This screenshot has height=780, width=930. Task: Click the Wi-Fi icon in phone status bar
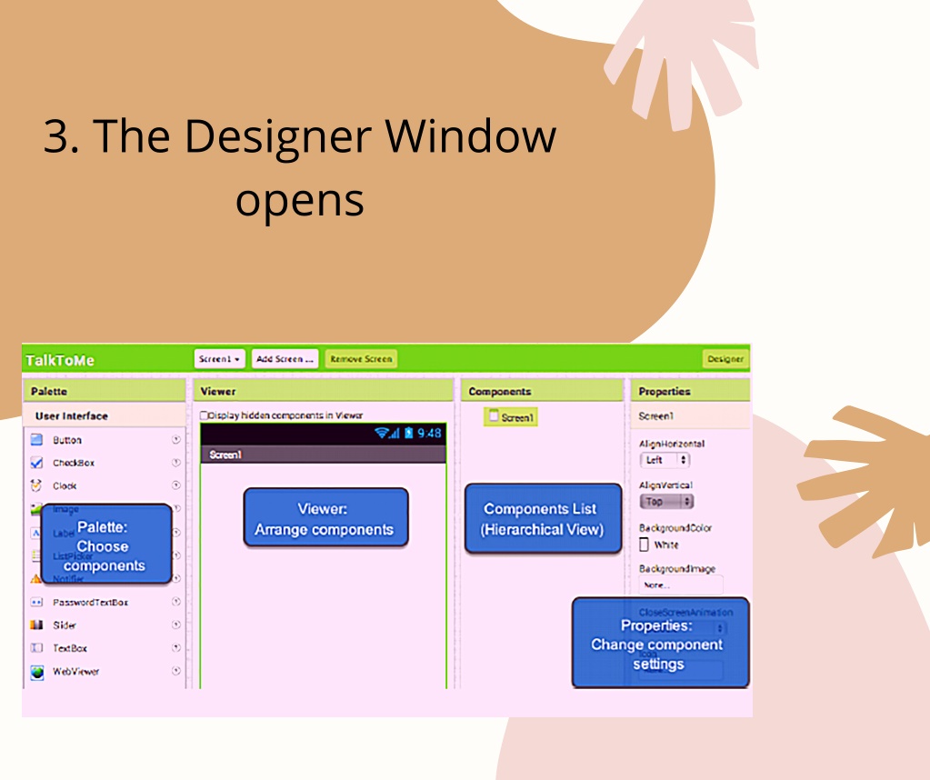(382, 433)
